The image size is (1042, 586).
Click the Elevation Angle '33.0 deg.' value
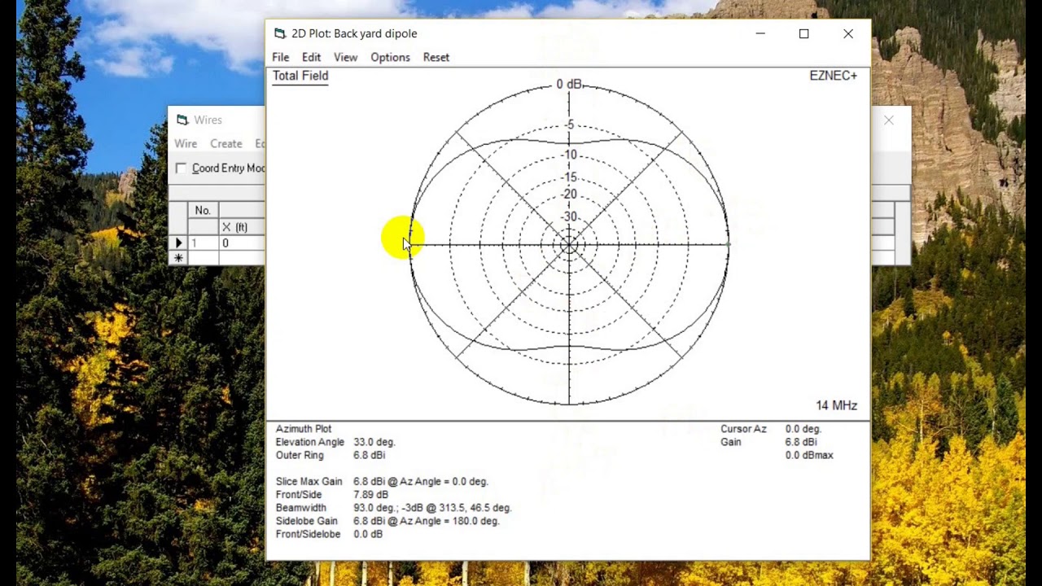pos(374,442)
